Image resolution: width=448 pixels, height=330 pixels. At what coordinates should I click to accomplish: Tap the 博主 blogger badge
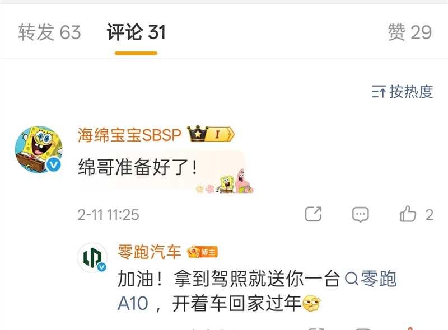tap(202, 252)
